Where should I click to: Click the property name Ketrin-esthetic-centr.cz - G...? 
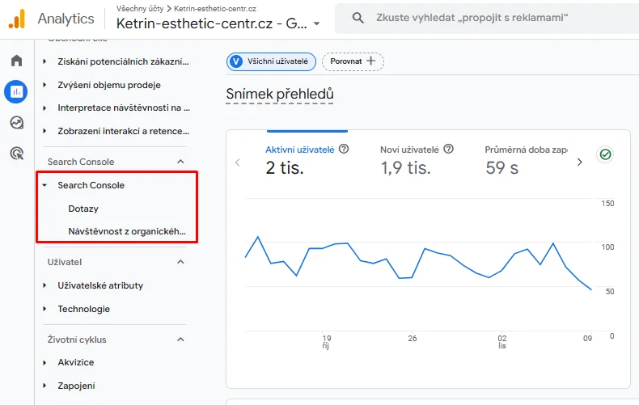tap(211, 23)
